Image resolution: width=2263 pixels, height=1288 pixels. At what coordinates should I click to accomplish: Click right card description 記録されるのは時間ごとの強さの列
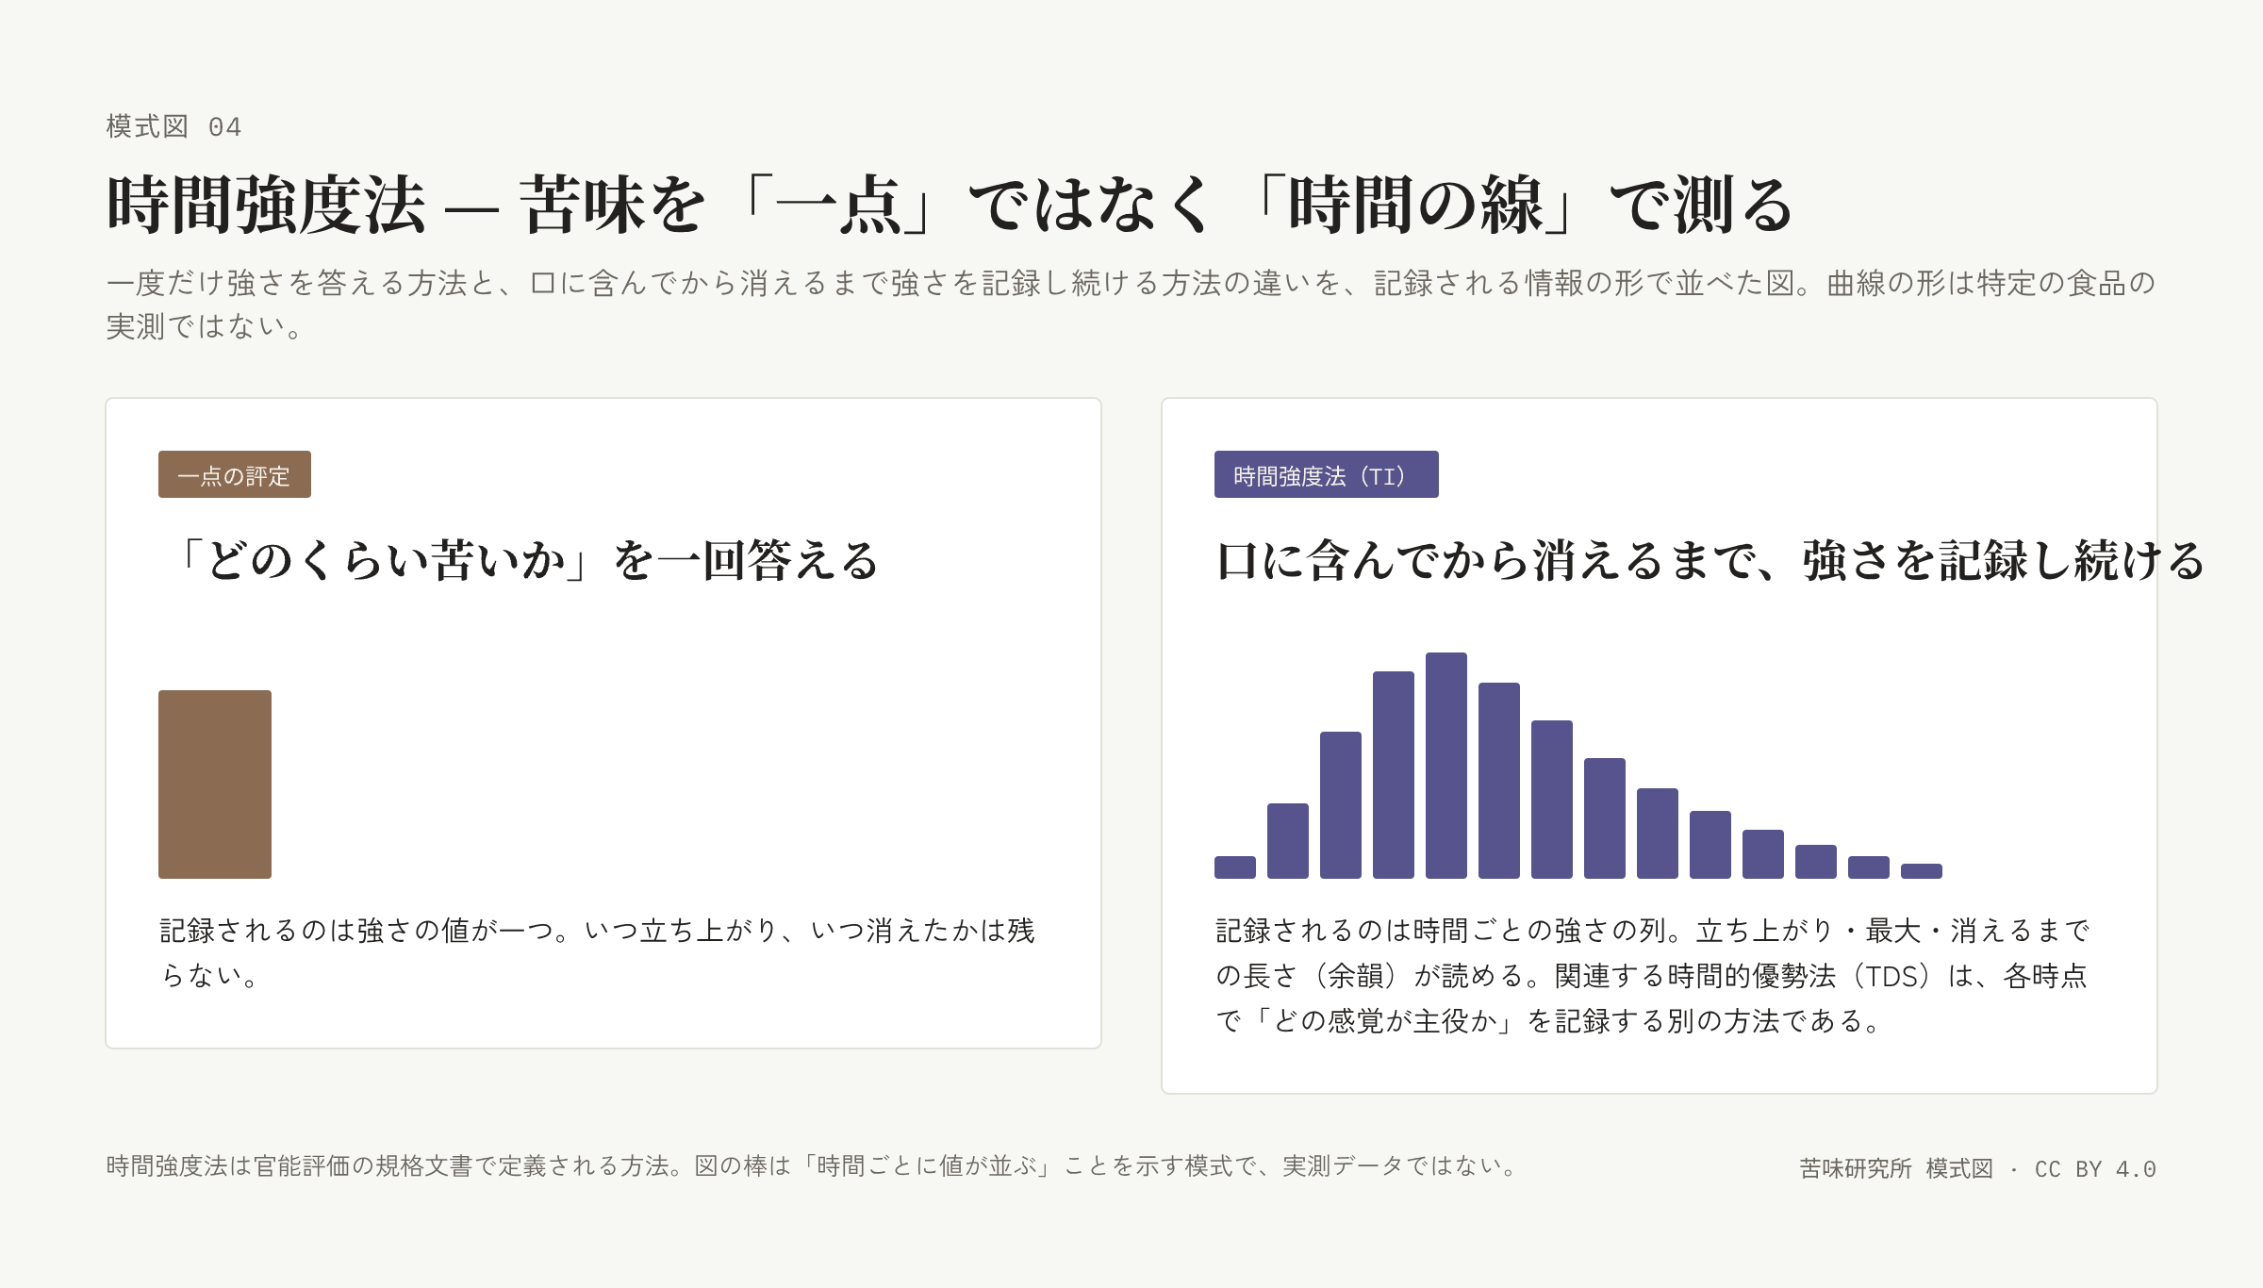coord(1653,975)
